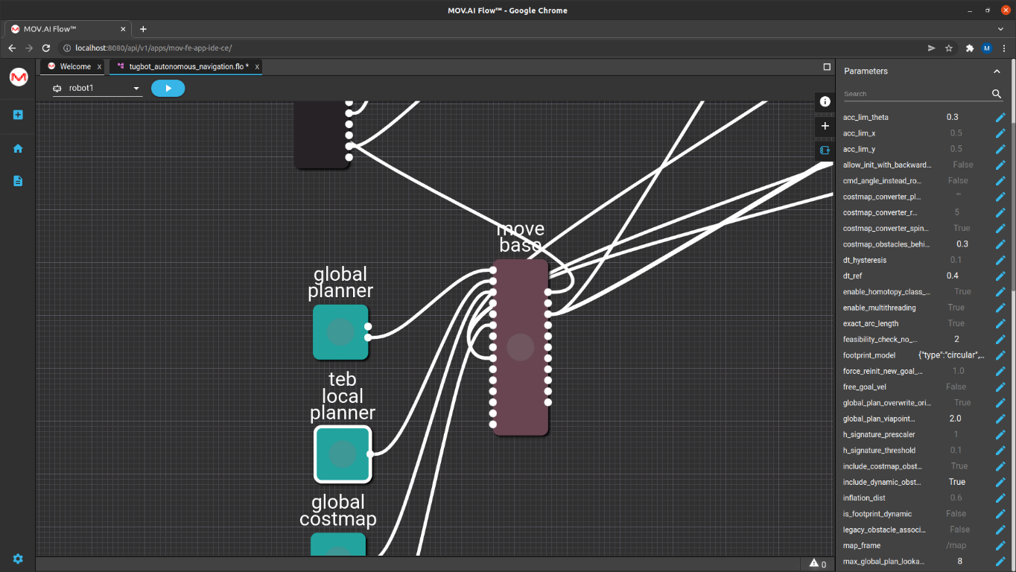Edit the map_frame parameter
Viewport: 1016px width, 572px height.
pos(1000,546)
